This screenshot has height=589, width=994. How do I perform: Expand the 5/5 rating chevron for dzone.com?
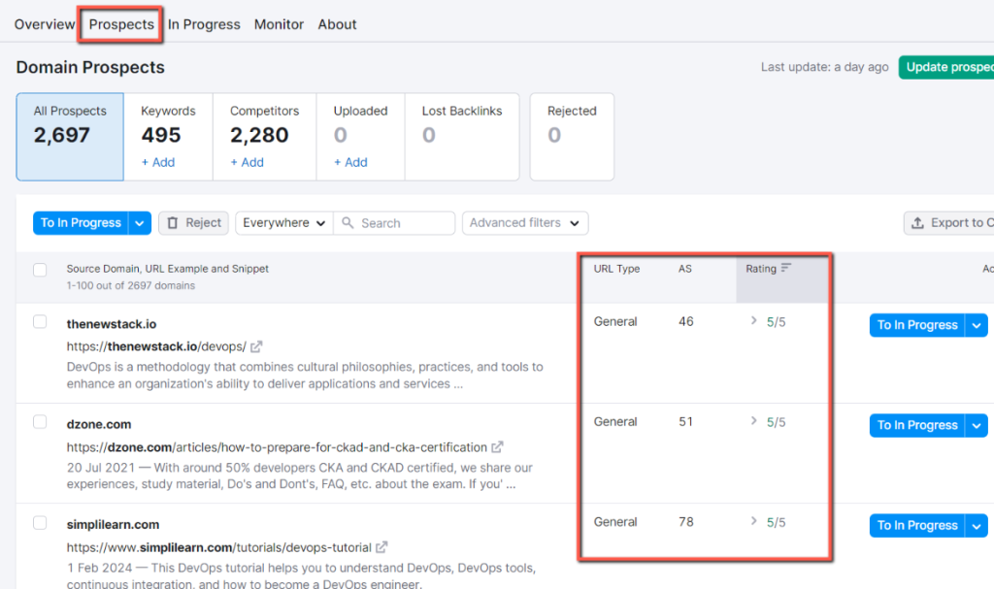pos(756,421)
